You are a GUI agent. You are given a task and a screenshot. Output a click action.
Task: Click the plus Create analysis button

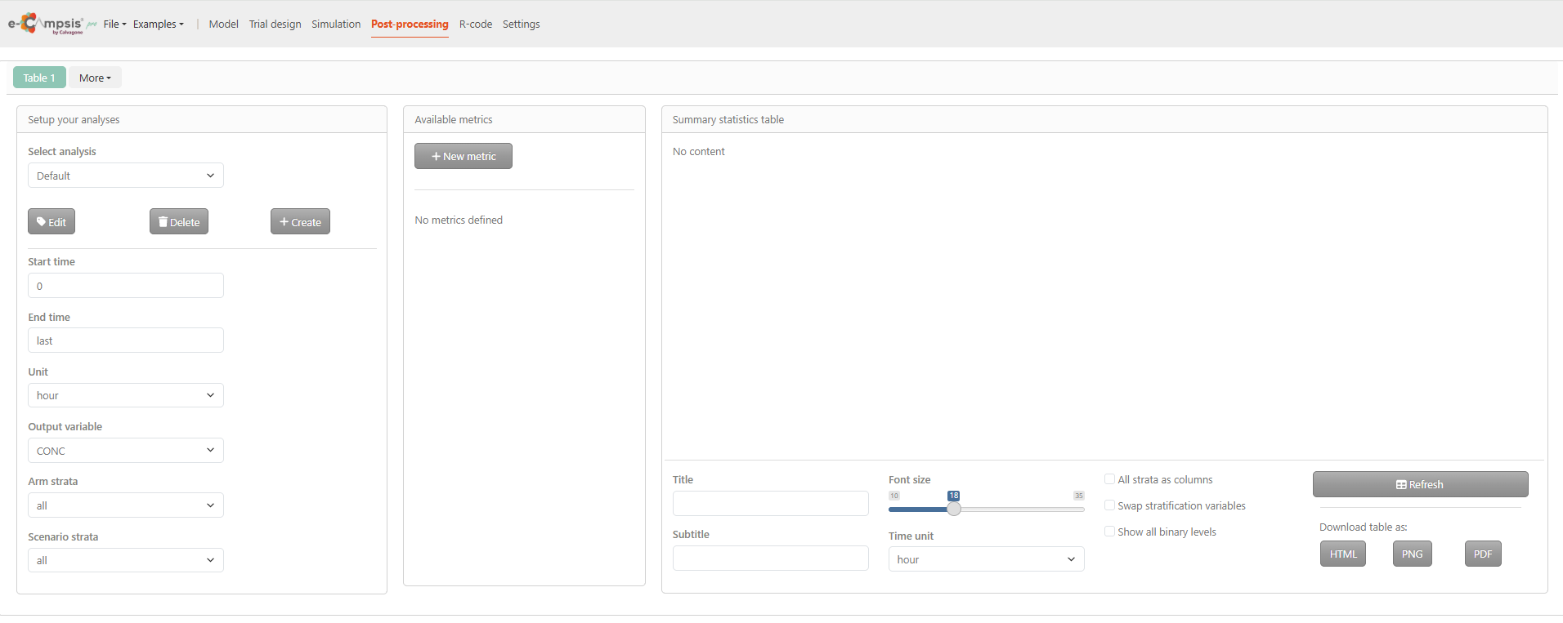click(x=300, y=221)
